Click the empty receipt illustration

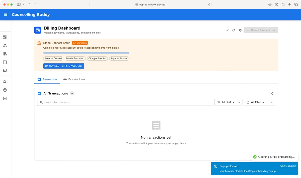click(156, 125)
